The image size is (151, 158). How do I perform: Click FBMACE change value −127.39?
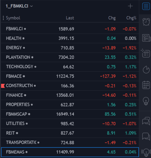pyautogui.click(x=108, y=76)
